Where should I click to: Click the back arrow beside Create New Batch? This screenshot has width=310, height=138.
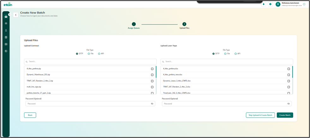click(16, 15)
